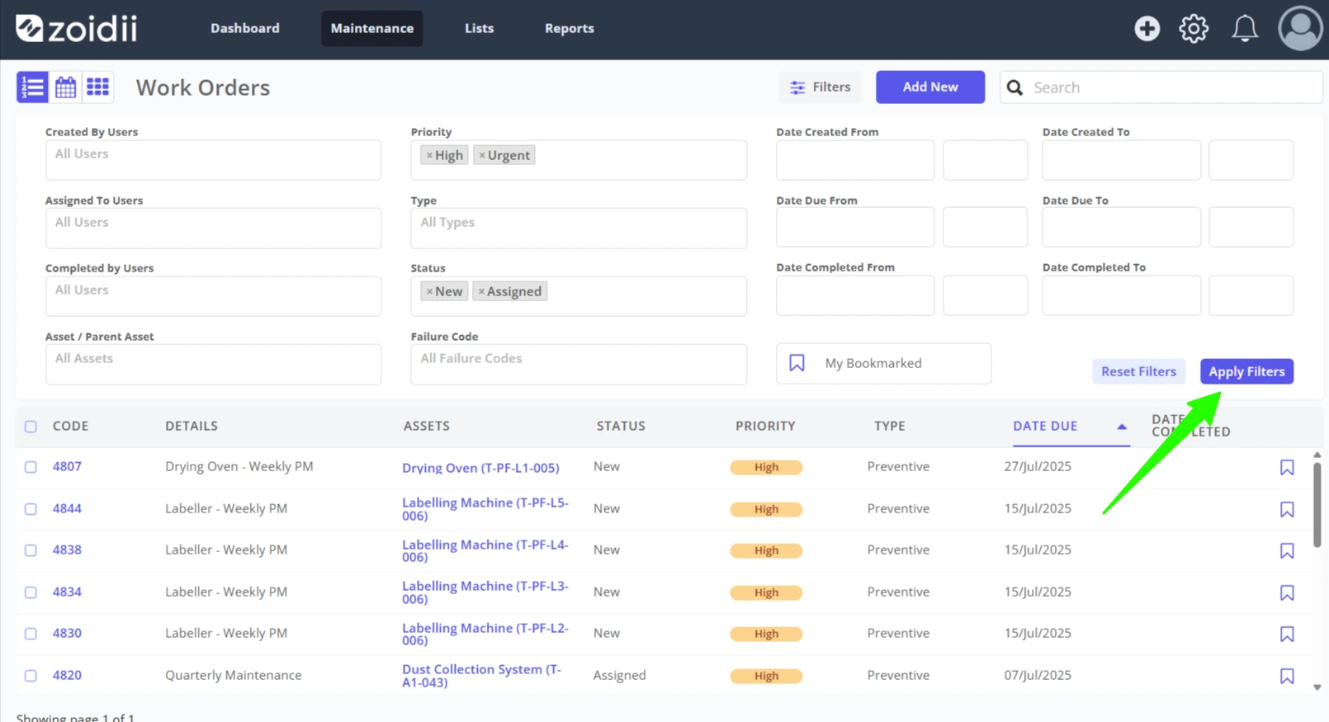Open Drying Oven (T-PF-L1-005) asset link
The image size is (1329, 722).
(480, 468)
